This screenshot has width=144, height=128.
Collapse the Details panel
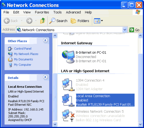45,77
